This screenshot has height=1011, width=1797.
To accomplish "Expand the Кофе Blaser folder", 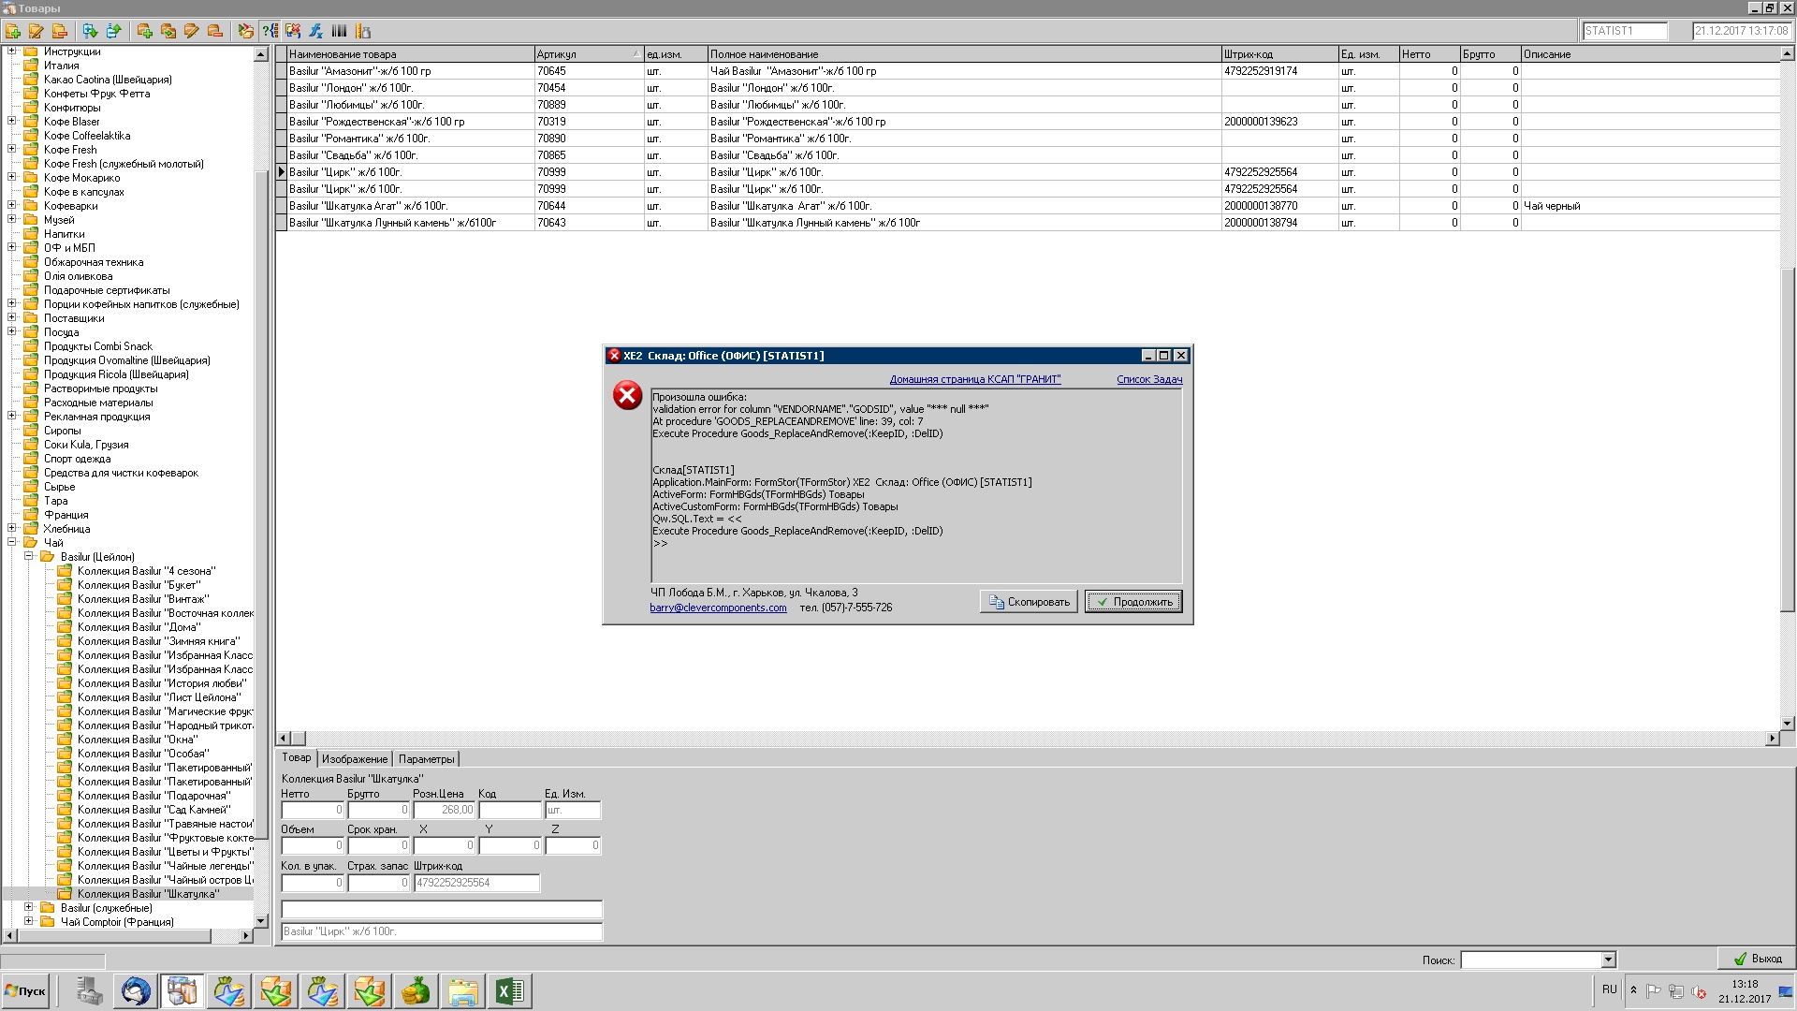I will [12, 121].
